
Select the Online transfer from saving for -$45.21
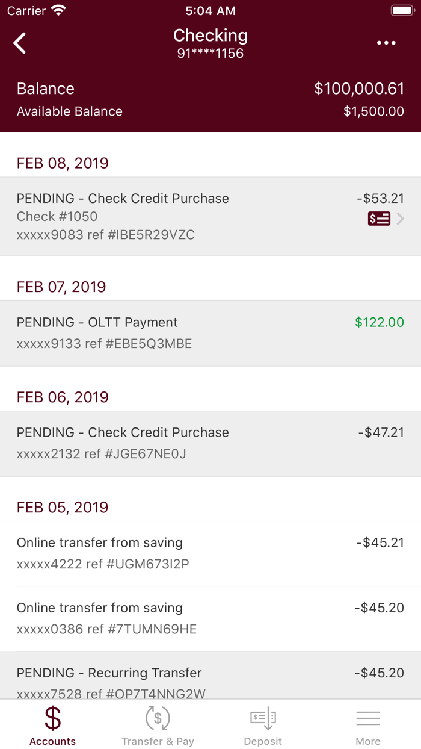point(210,553)
